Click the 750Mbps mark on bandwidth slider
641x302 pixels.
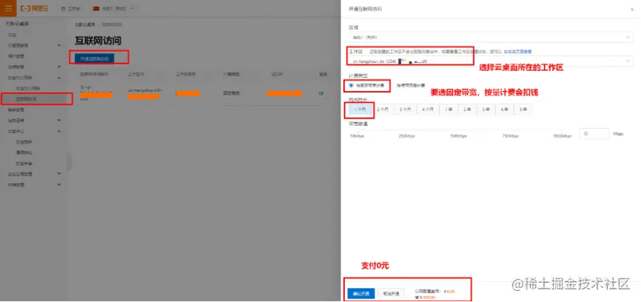pos(511,136)
